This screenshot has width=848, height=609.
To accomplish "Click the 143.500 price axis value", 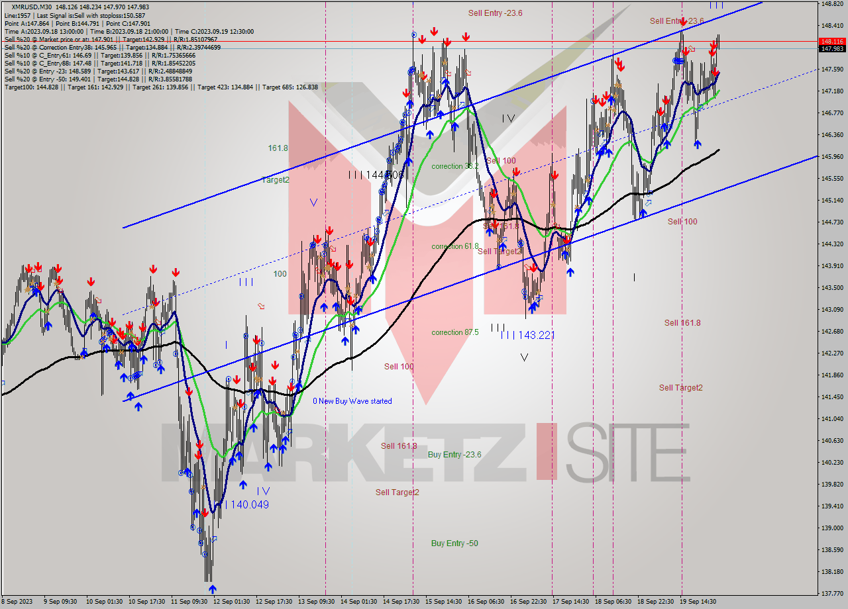I will (832, 287).
